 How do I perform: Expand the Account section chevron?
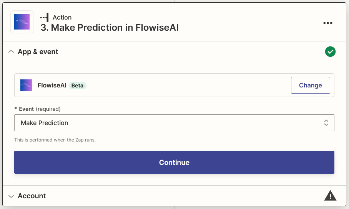tap(11, 196)
